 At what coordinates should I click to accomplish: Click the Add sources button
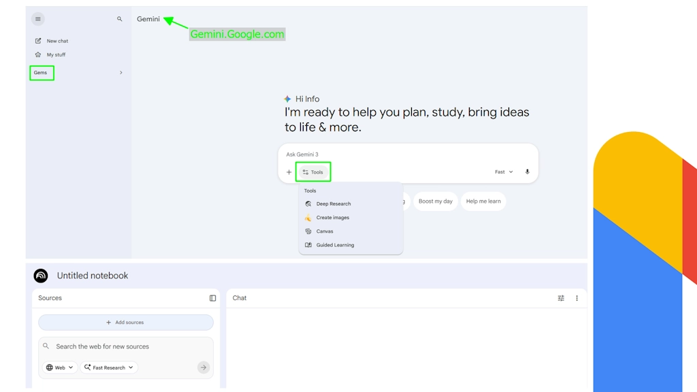tap(125, 322)
